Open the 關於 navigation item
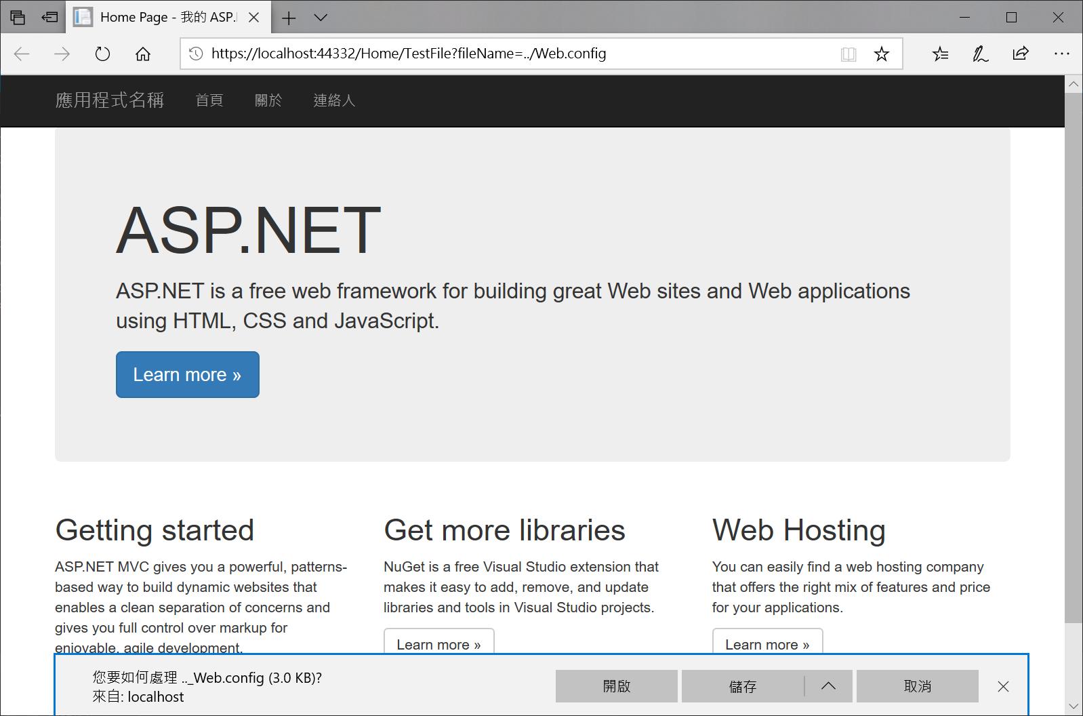 pyautogui.click(x=268, y=100)
